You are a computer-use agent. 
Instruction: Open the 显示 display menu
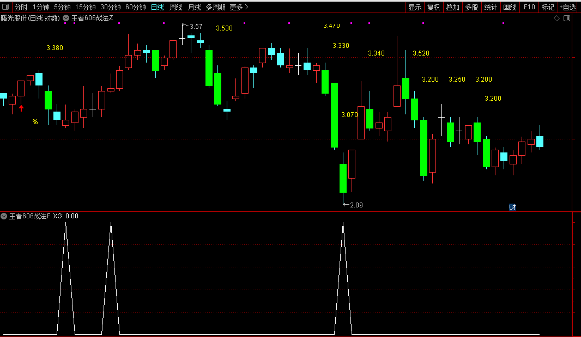click(415, 7)
